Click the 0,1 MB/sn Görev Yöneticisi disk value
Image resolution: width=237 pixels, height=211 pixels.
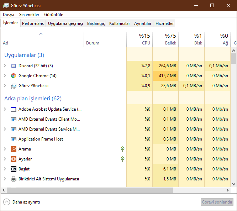193,86
